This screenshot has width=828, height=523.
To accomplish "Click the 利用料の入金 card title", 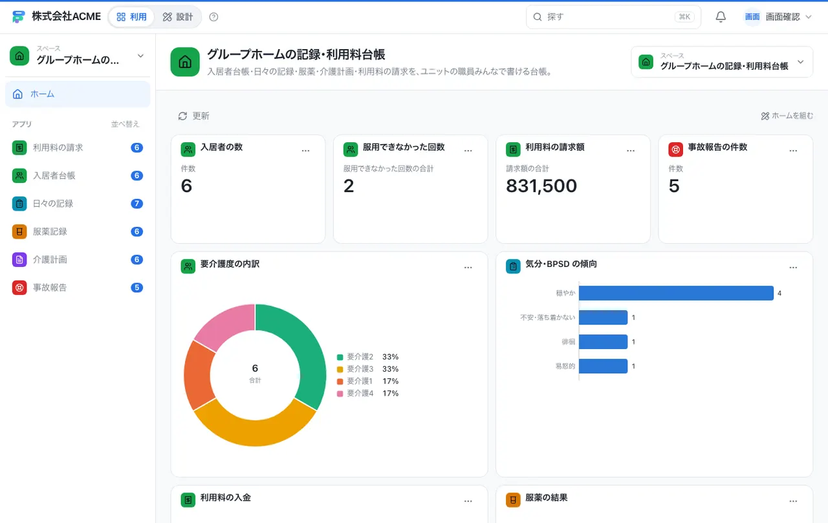I will pyautogui.click(x=226, y=498).
